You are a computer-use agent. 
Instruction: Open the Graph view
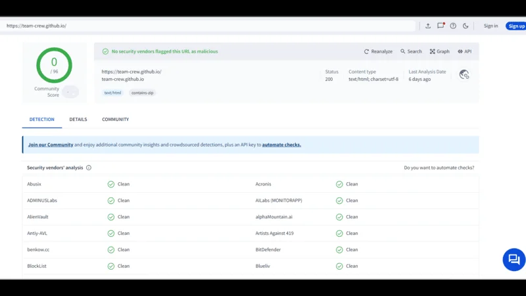tap(439, 51)
